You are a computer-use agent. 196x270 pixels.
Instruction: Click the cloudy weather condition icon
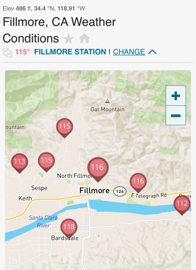tap(8, 52)
